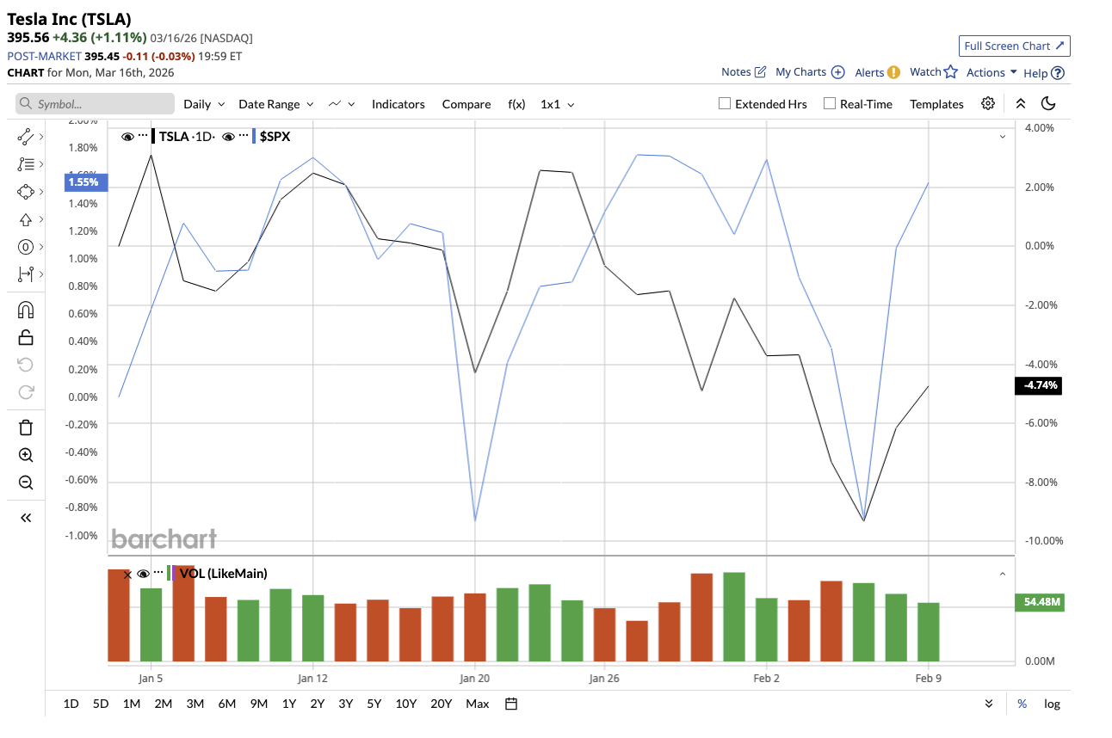The width and height of the screenshot is (1112, 738).
Task: Click the VOL green-purple color bar
Action: tap(170, 573)
